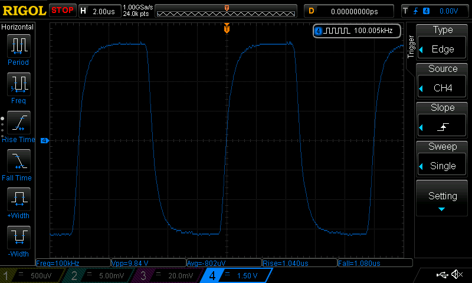
Task: Select channel 2 at 5.00mV
Action: coord(98,275)
